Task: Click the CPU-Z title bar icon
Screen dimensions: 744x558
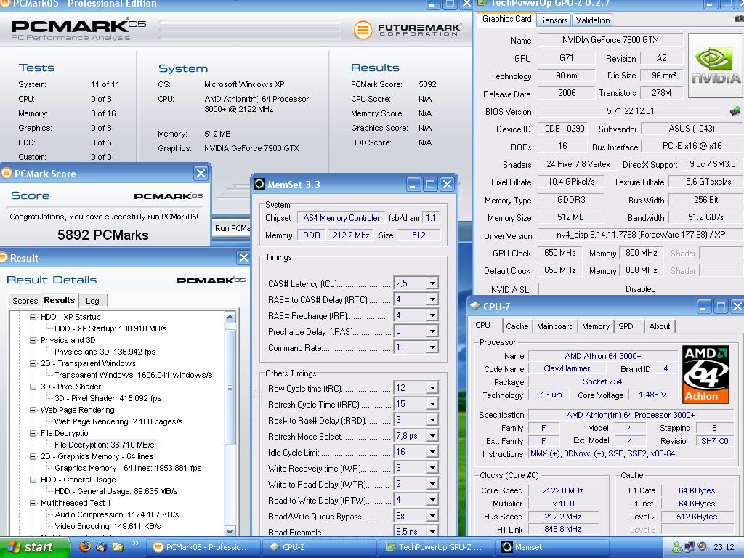Action: 475,306
